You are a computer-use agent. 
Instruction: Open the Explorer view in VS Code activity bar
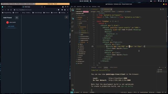(x=72, y=10)
